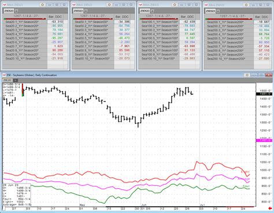The image size is (274, 213).
Task: Open settings gear in Sea20 monitor window
Action: click(x=42, y=5)
